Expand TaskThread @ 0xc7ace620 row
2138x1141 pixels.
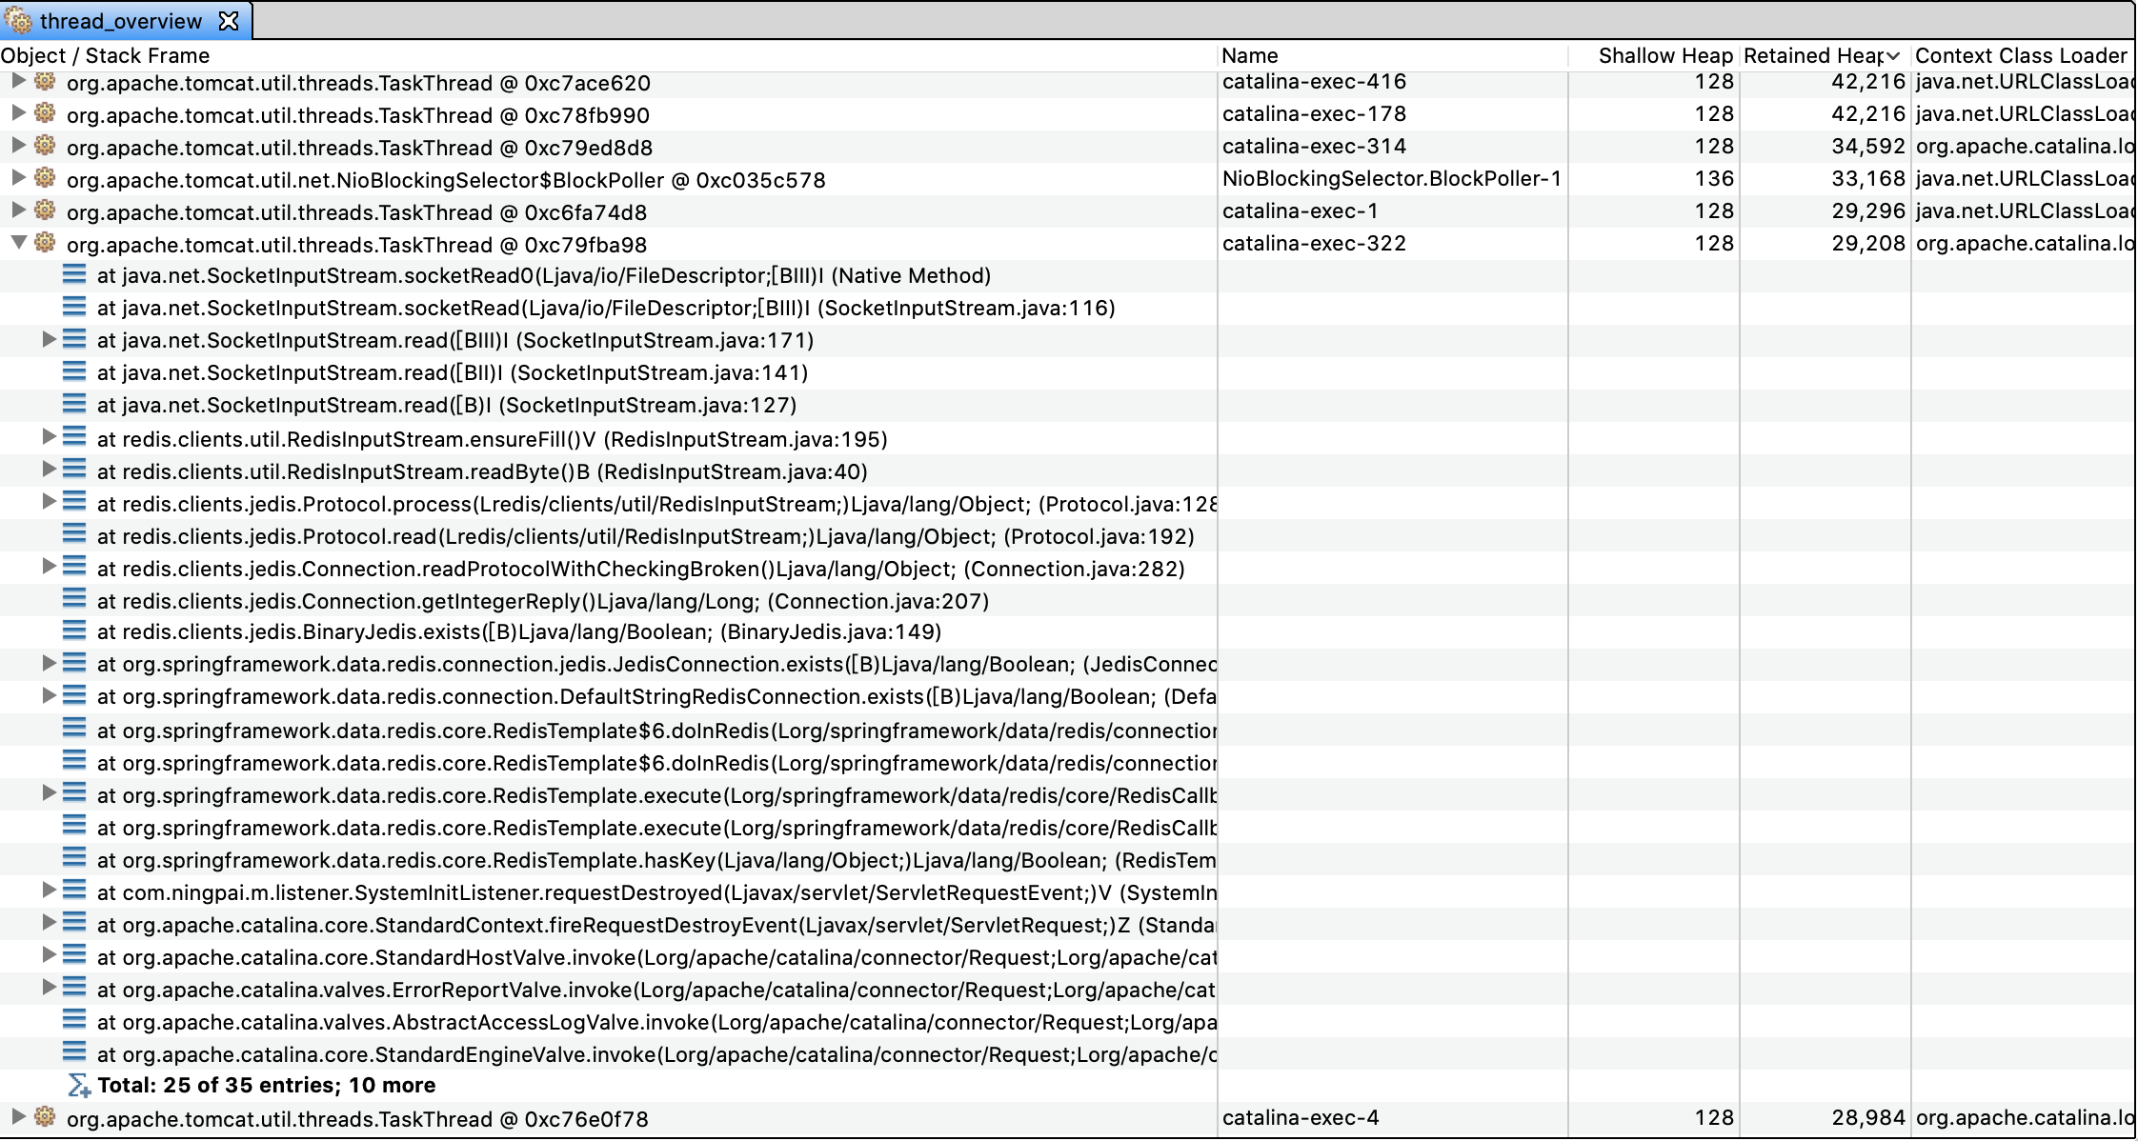tap(18, 82)
